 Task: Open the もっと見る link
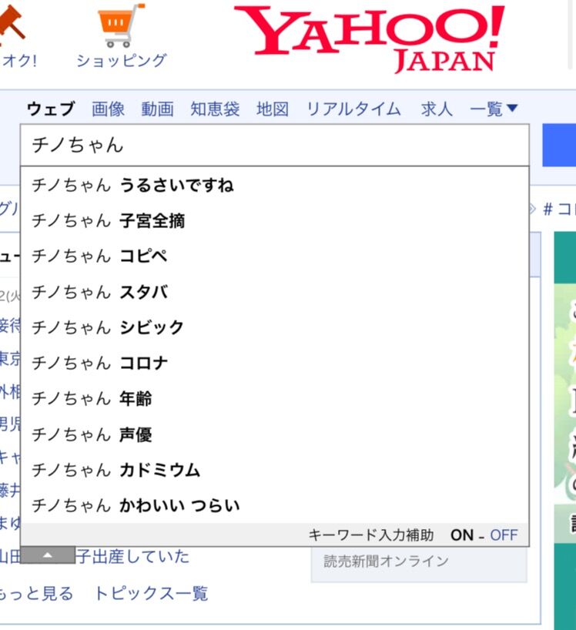[x=36, y=593]
